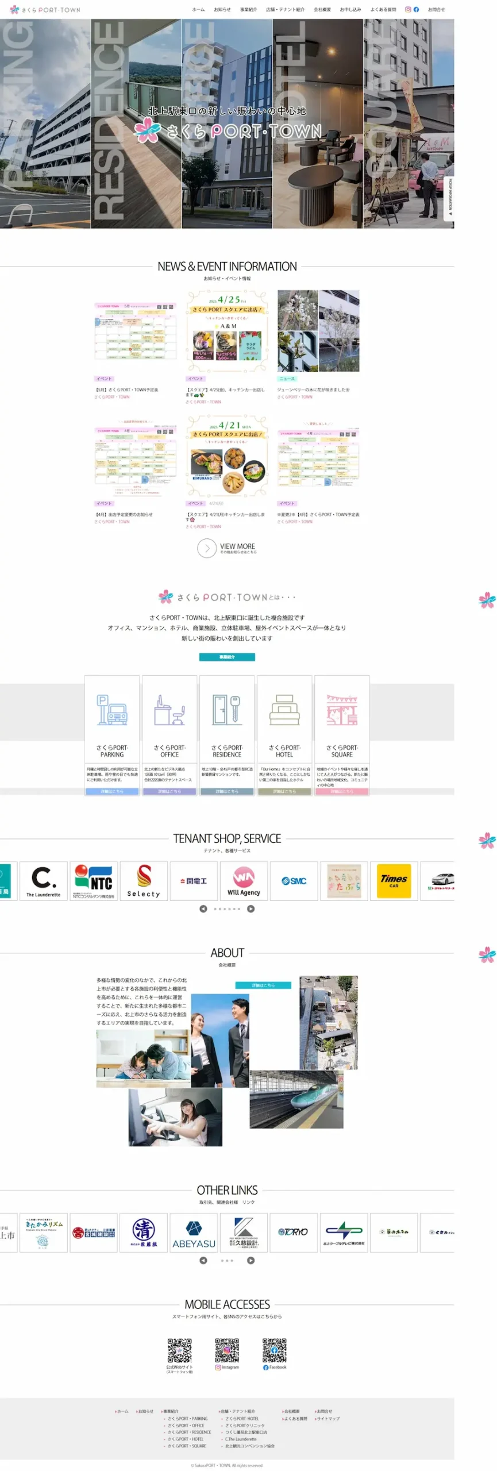Open the Facebook icon in header

pyautogui.click(x=416, y=9)
